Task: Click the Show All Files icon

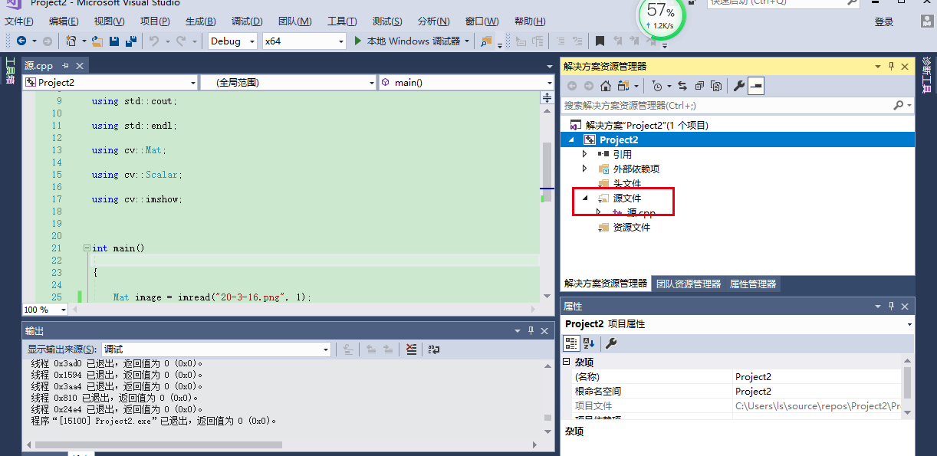Action: (x=716, y=86)
